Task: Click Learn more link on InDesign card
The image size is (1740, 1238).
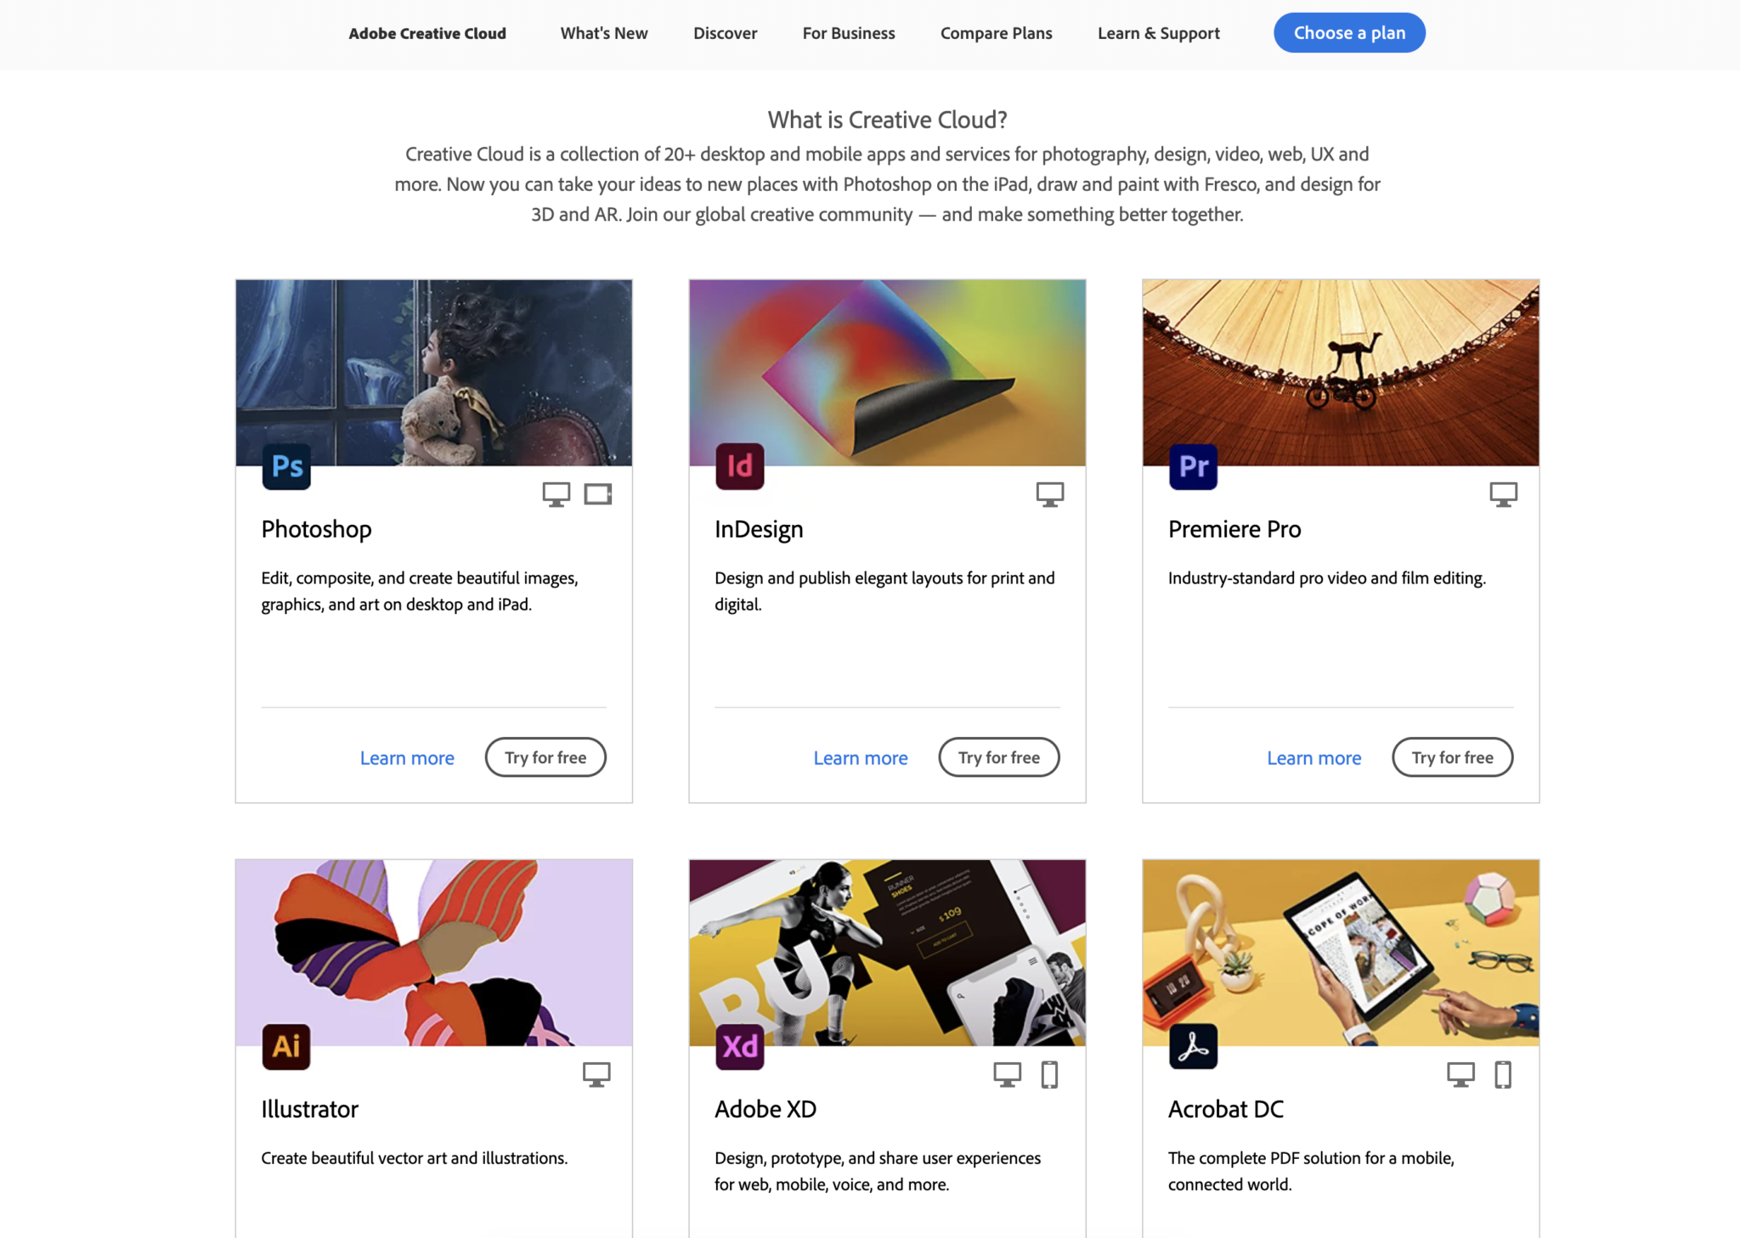Action: (859, 757)
